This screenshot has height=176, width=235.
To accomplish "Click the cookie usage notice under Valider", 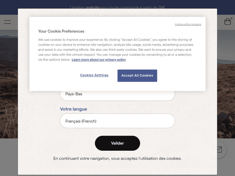I will click(x=117, y=158).
